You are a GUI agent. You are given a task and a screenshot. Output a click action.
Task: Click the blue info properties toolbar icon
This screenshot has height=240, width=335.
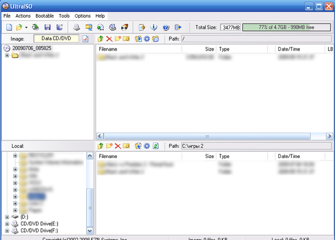click(154, 27)
